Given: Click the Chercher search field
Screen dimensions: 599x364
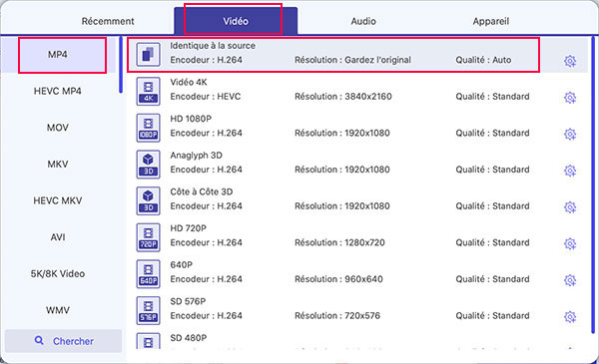Looking at the screenshot, I should click(x=64, y=341).
